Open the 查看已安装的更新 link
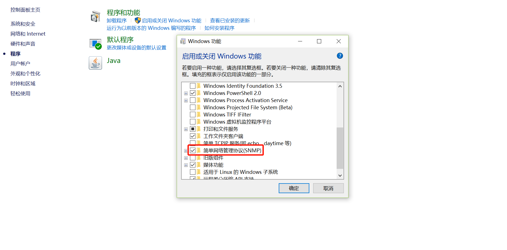 (x=230, y=21)
